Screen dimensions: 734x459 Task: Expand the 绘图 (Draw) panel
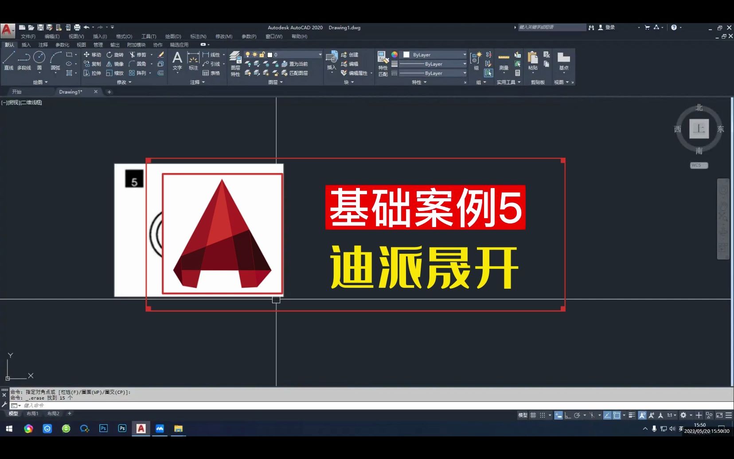coord(46,82)
